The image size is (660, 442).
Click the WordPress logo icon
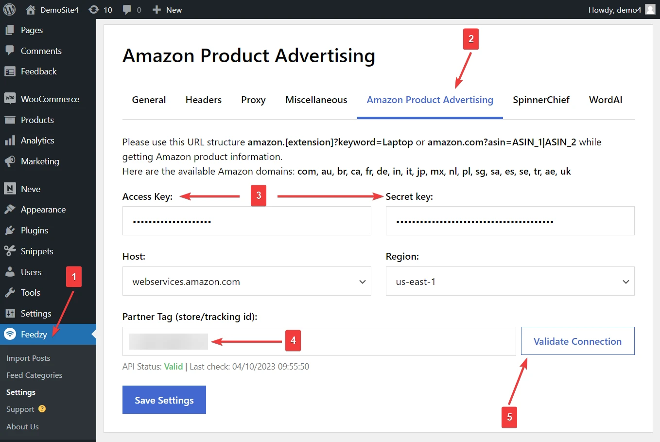click(10, 10)
